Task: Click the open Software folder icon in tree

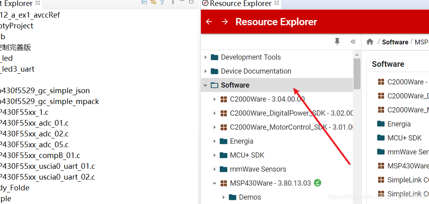Action: pos(214,85)
